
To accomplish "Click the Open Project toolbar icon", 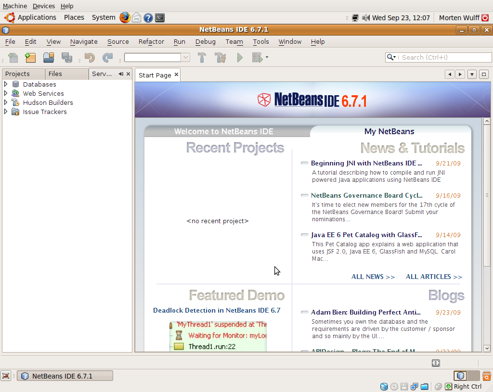I will coord(49,58).
